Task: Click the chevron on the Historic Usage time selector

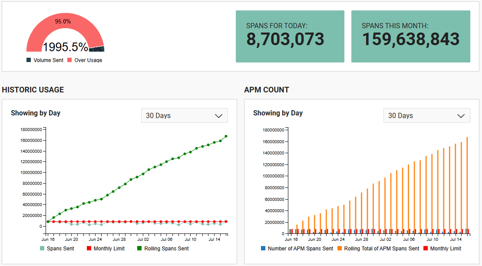Action: pos(218,115)
